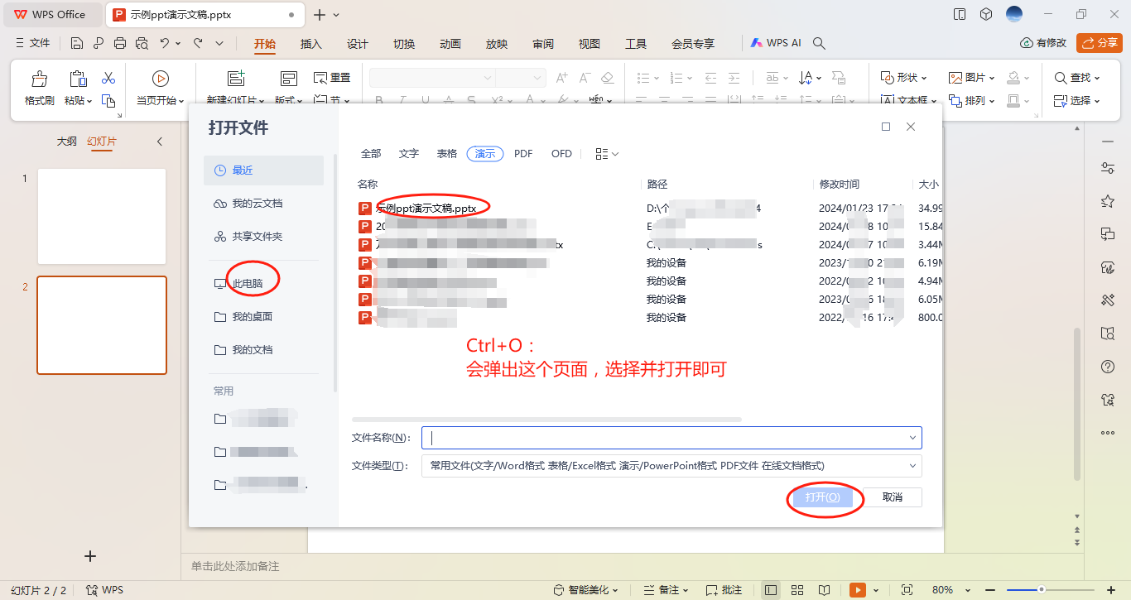Viewport: 1131px width, 600px height.
Task: Open help via question-mark sidebar icon
Action: coord(1108,366)
